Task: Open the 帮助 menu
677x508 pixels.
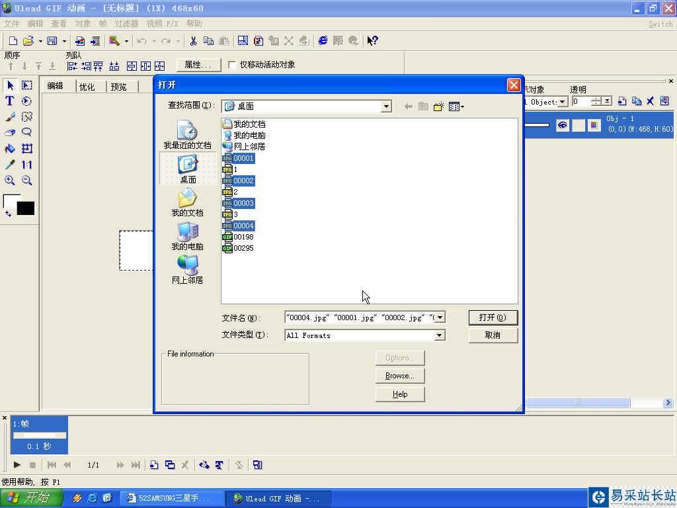Action: click(194, 23)
